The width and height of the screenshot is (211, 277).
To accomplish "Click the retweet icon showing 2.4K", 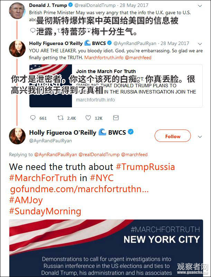I will [61, 118].
